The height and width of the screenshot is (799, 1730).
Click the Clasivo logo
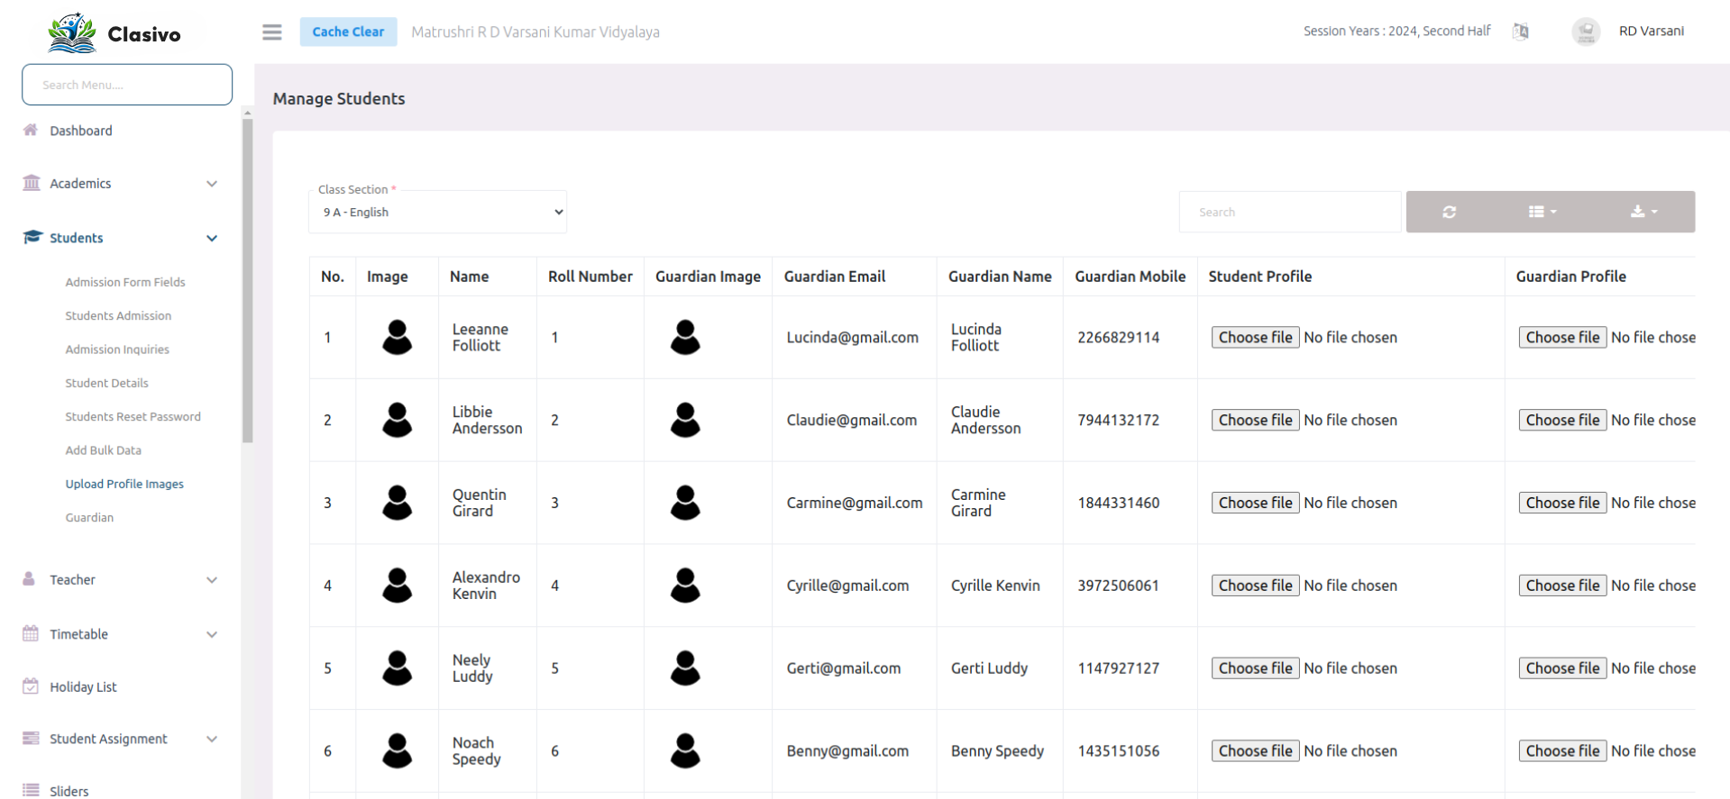114,33
